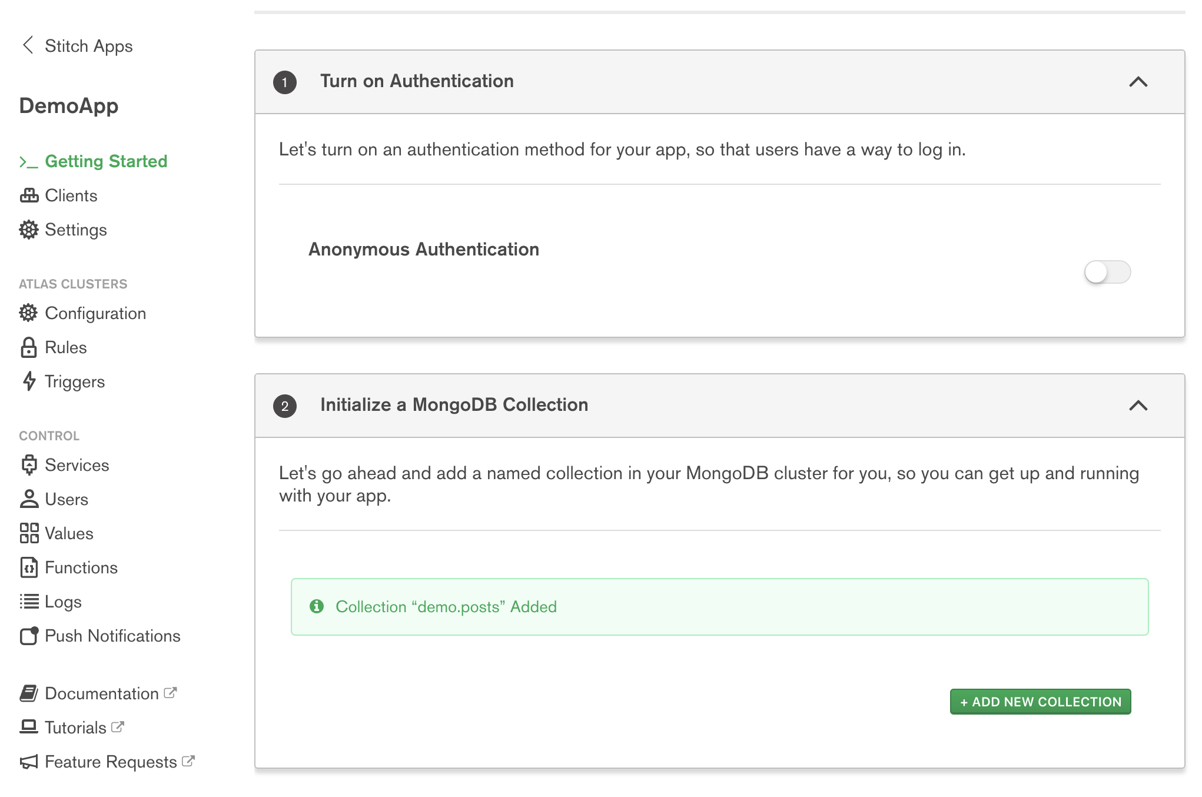Click the DemoApp title
Viewport: 1202px width, 797px height.
(x=69, y=106)
